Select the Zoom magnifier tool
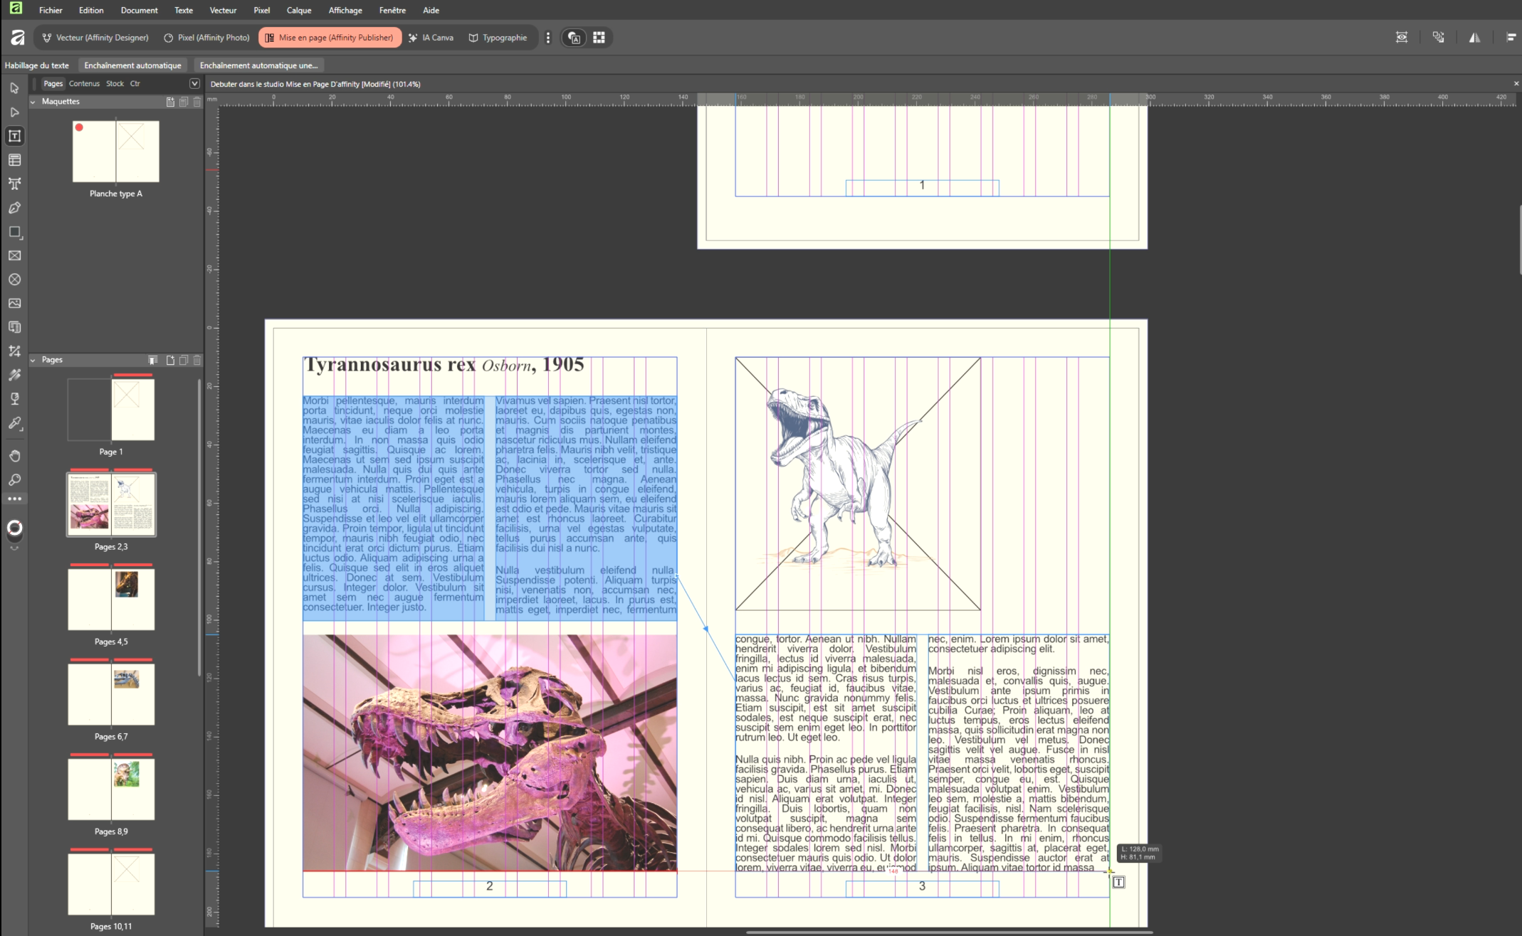The height and width of the screenshot is (936, 1522). click(14, 479)
